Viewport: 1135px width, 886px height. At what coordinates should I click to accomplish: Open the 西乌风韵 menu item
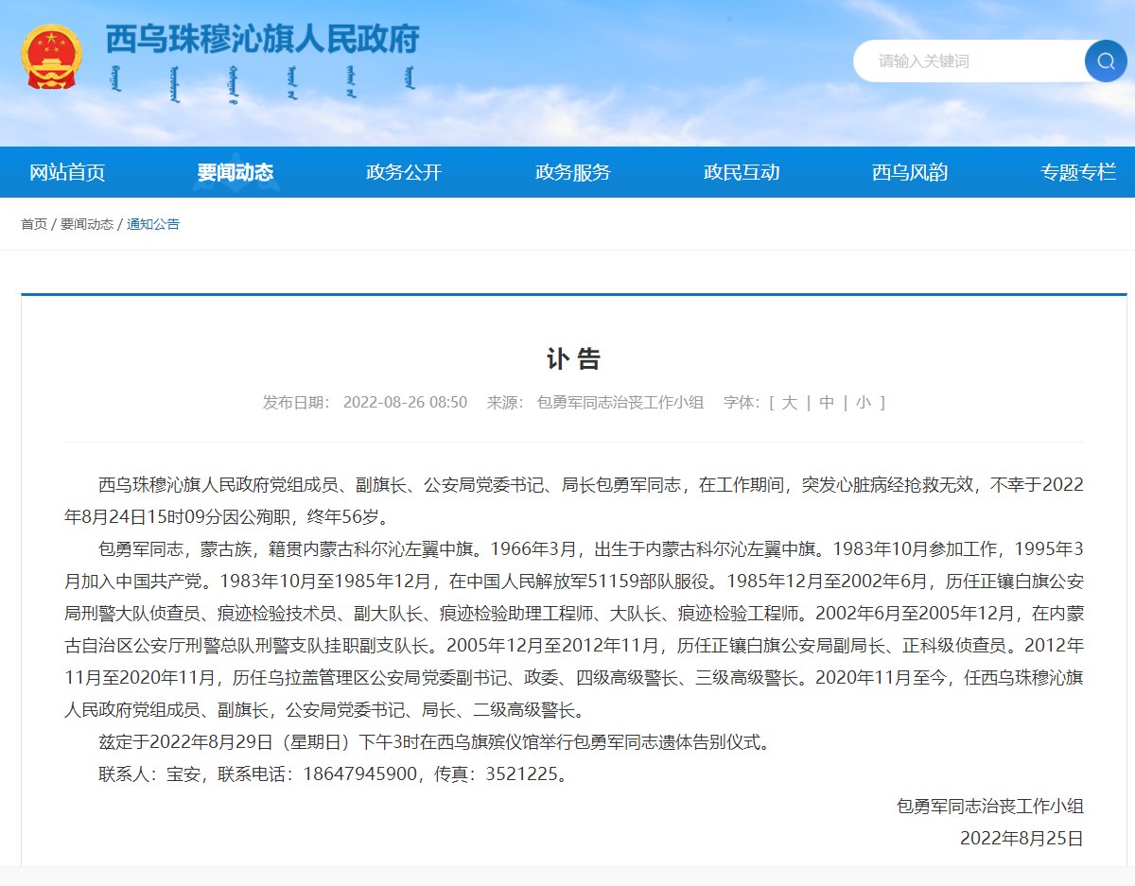pyautogui.click(x=911, y=173)
